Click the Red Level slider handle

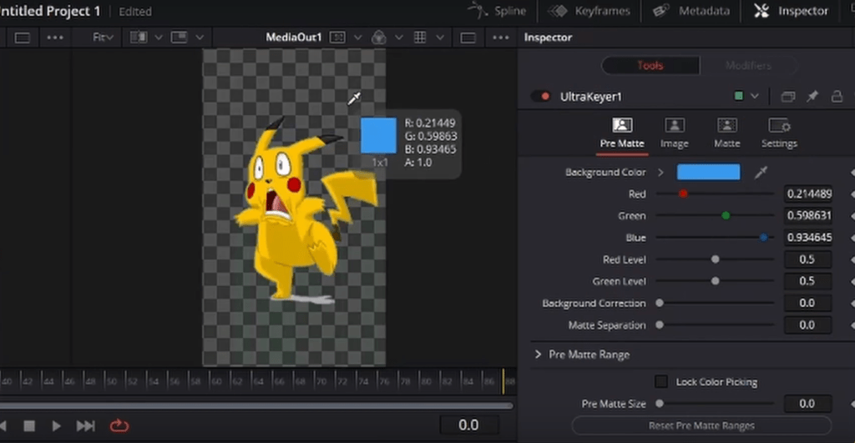click(716, 259)
